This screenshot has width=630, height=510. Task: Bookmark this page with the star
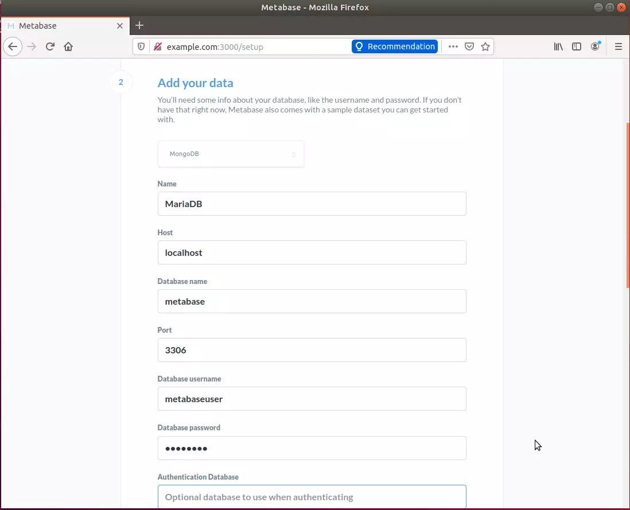tap(485, 46)
